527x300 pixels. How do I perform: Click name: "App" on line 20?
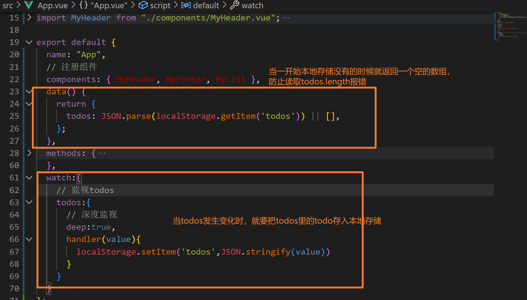coord(74,54)
